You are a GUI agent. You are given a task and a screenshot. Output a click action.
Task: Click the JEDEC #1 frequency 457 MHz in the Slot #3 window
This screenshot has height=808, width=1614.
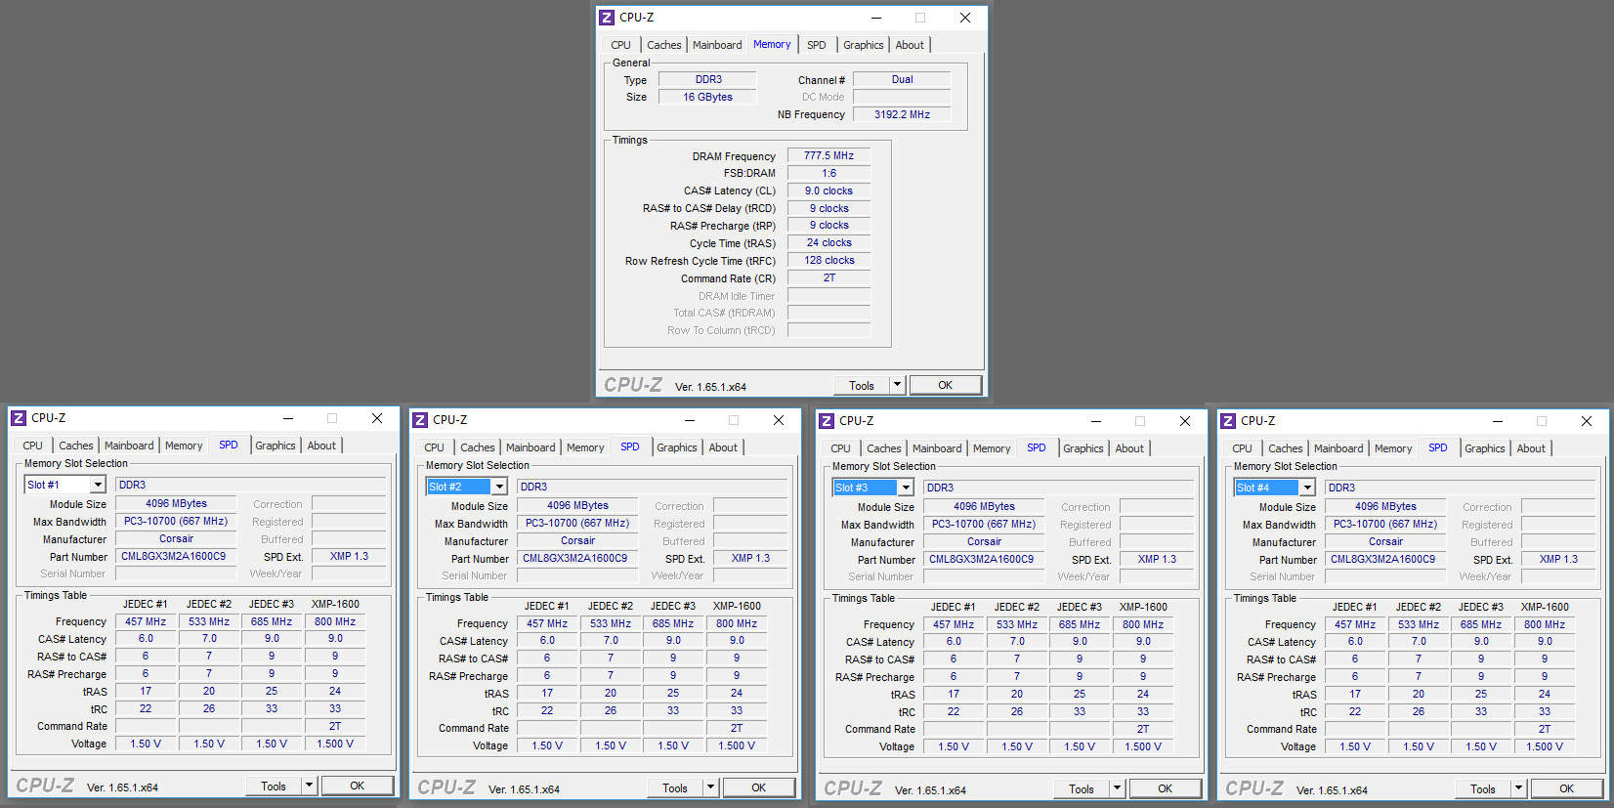[x=954, y=624]
